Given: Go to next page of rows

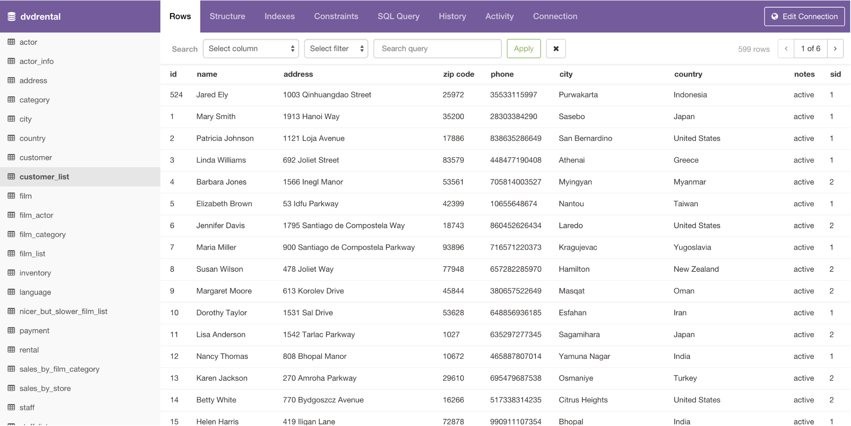Looking at the screenshot, I should [x=835, y=48].
